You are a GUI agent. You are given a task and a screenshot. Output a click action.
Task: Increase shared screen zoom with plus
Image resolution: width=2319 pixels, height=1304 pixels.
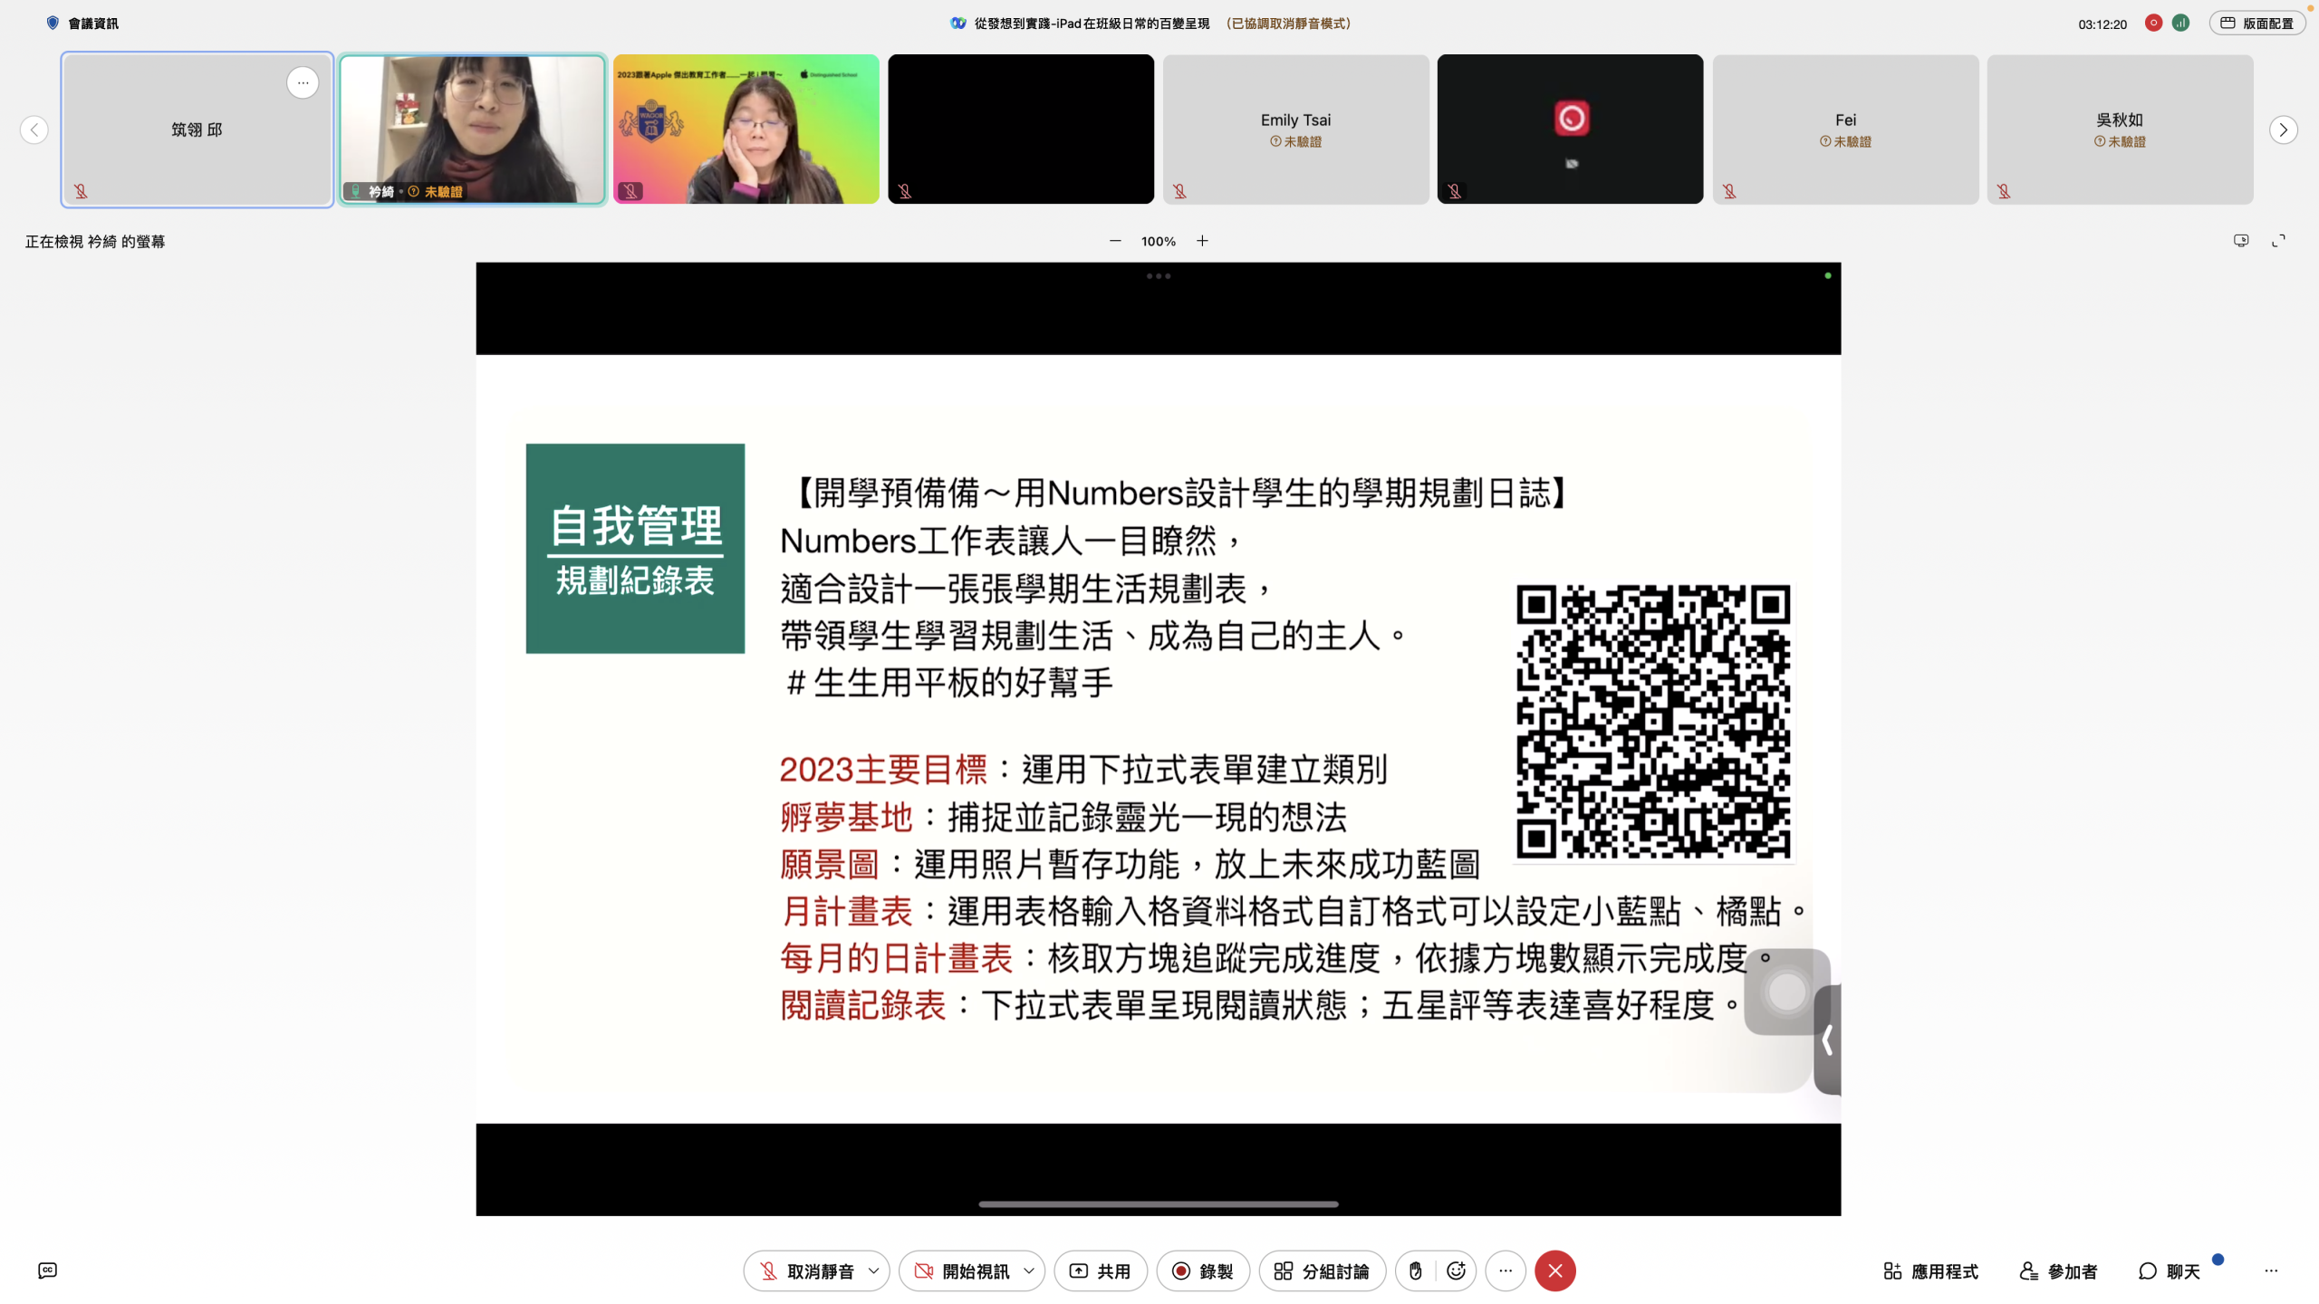click(x=1202, y=241)
